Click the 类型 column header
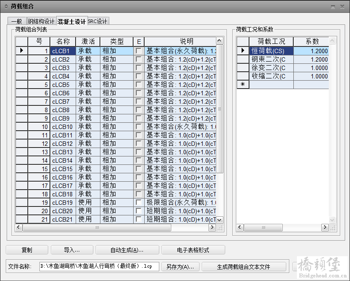 116,41
